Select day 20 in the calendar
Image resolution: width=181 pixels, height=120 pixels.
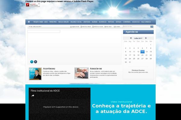(x=142, y=55)
